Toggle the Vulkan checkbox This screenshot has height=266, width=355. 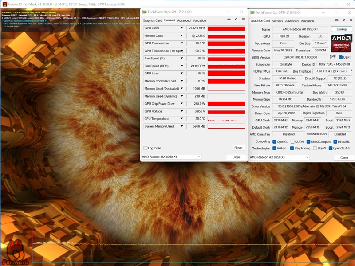coord(274,148)
